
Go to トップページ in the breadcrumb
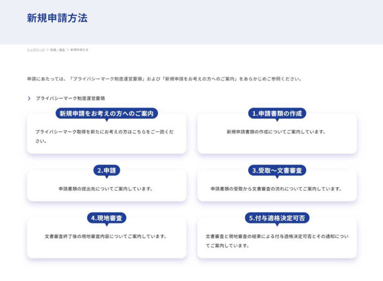35,50
